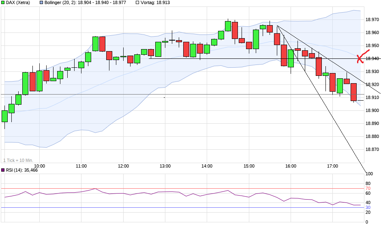The image size is (381, 226).
Task: Click the '1 Tick = 10 Min.' note
Action: coord(18,160)
